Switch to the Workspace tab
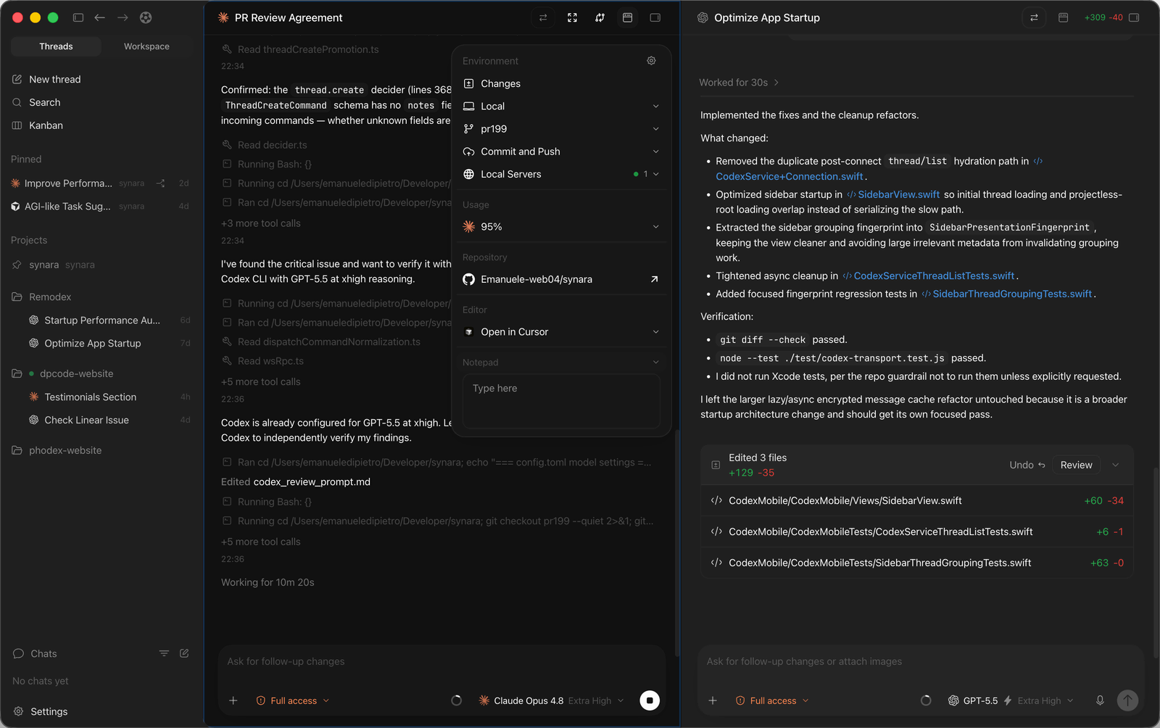The width and height of the screenshot is (1160, 728). pyautogui.click(x=146, y=46)
